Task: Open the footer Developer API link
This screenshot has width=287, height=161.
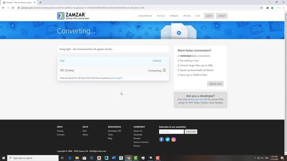Action: 114,131
